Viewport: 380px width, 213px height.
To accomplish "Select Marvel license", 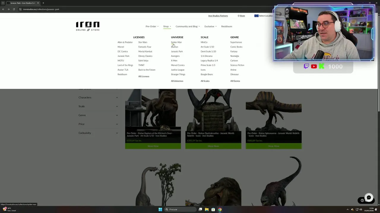I will coord(121,47).
